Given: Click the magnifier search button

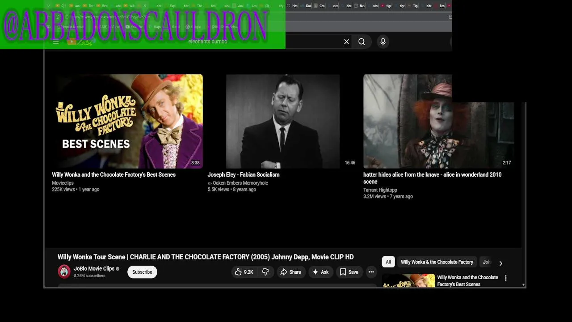Looking at the screenshot, I should pos(362,42).
